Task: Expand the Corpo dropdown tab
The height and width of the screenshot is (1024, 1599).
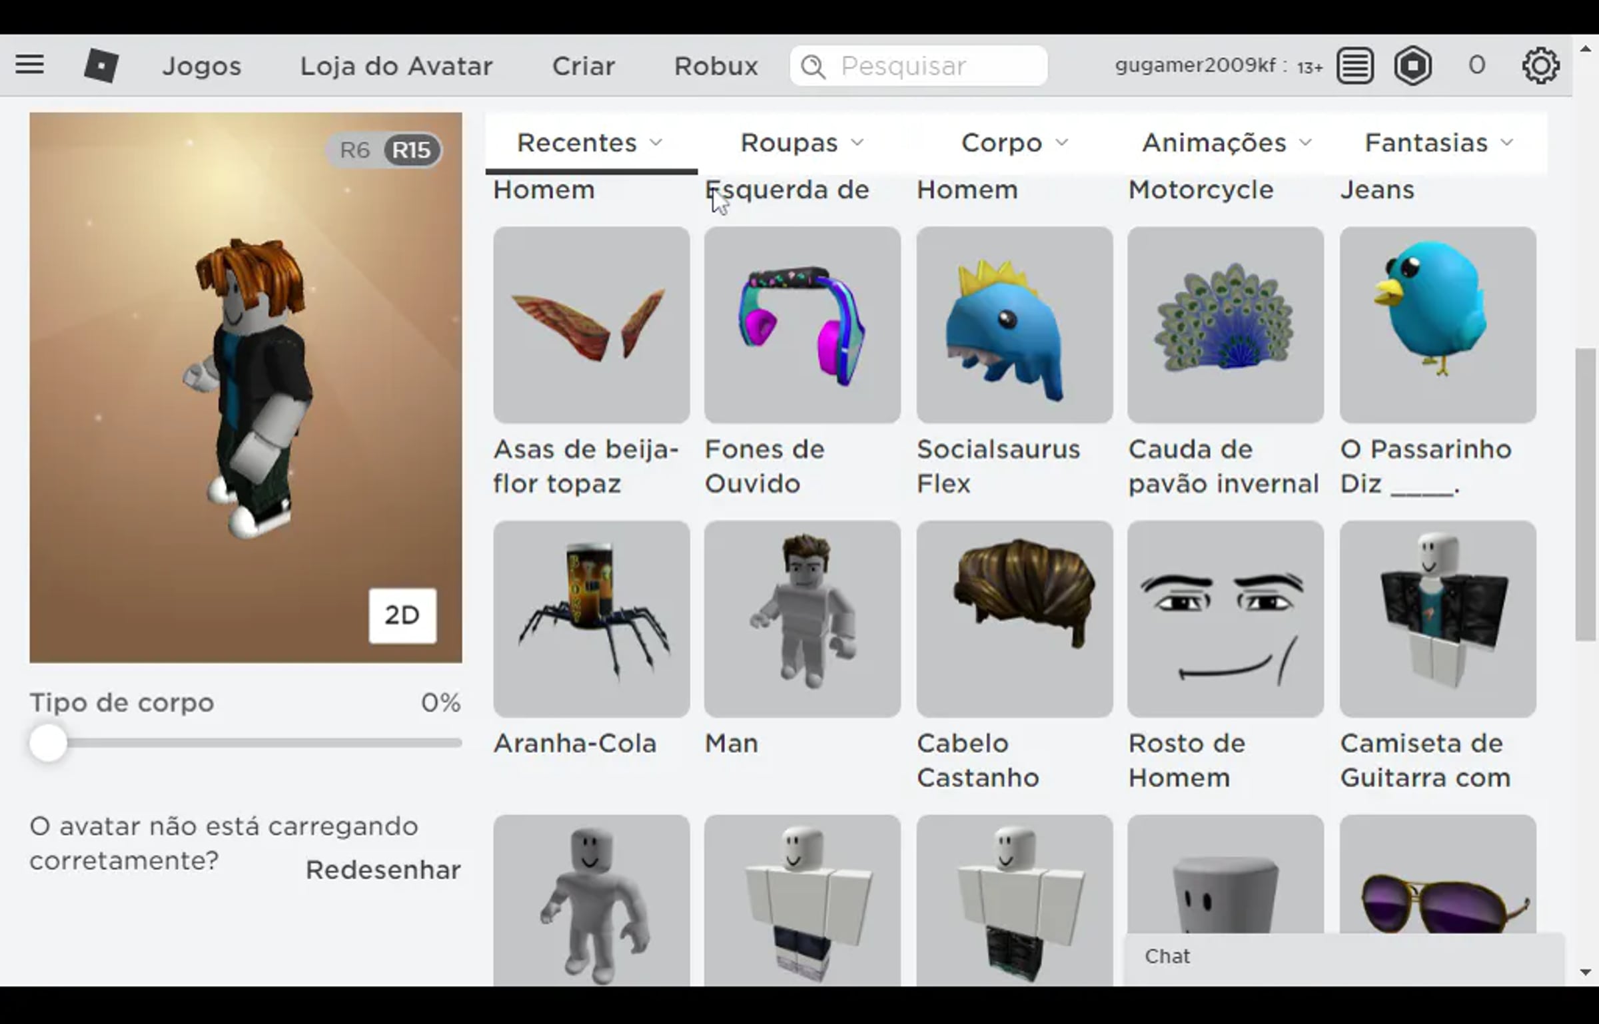Action: pyautogui.click(x=1015, y=143)
